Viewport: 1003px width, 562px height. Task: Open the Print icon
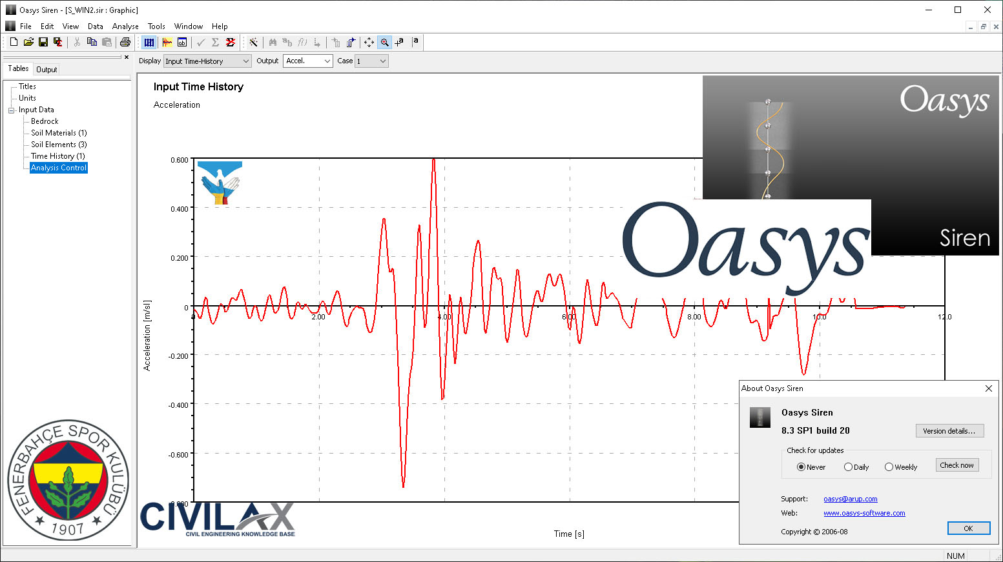(x=125, y=41)
